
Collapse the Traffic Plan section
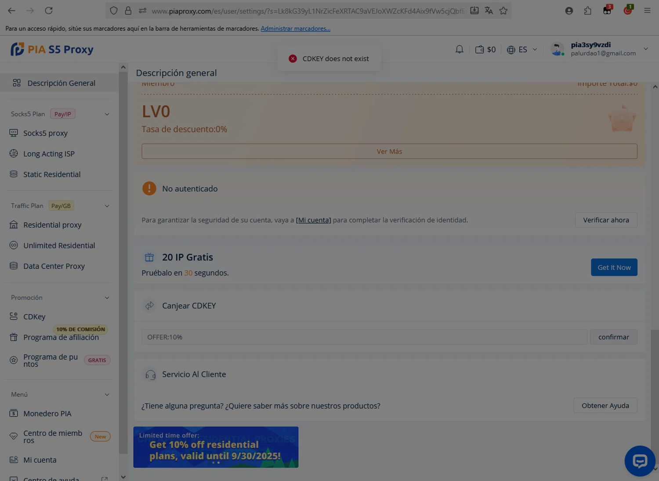click(107, 206)
